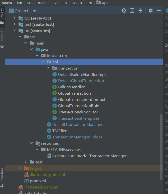Viewport: 168px width, 194px height.
Task: Click the TransactionalExecutor interface icon
Action: point(55,112)
